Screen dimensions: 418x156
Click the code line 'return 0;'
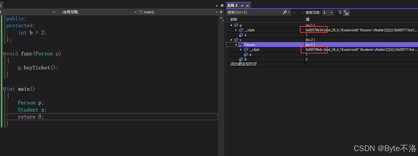coord(31,117)
